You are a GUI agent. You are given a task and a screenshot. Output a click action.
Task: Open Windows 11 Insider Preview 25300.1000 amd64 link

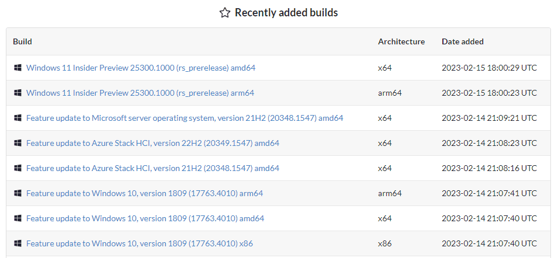pos(141,68)
